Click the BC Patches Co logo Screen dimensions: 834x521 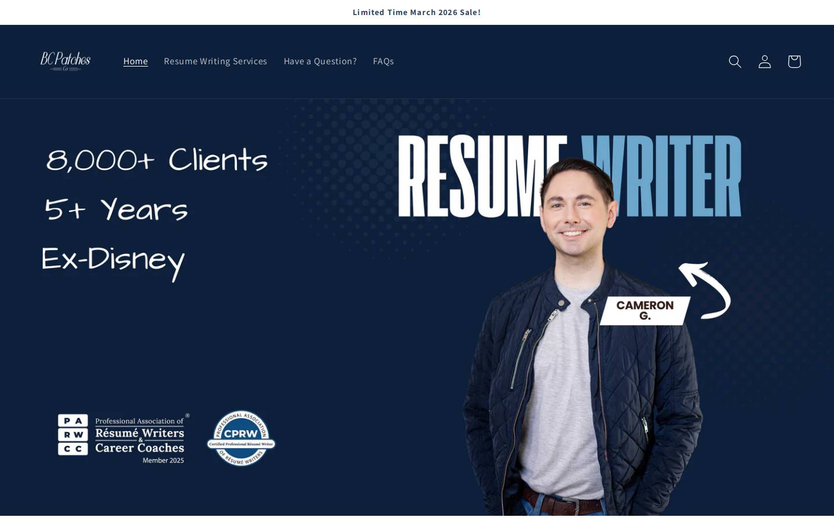coord(65,61)
